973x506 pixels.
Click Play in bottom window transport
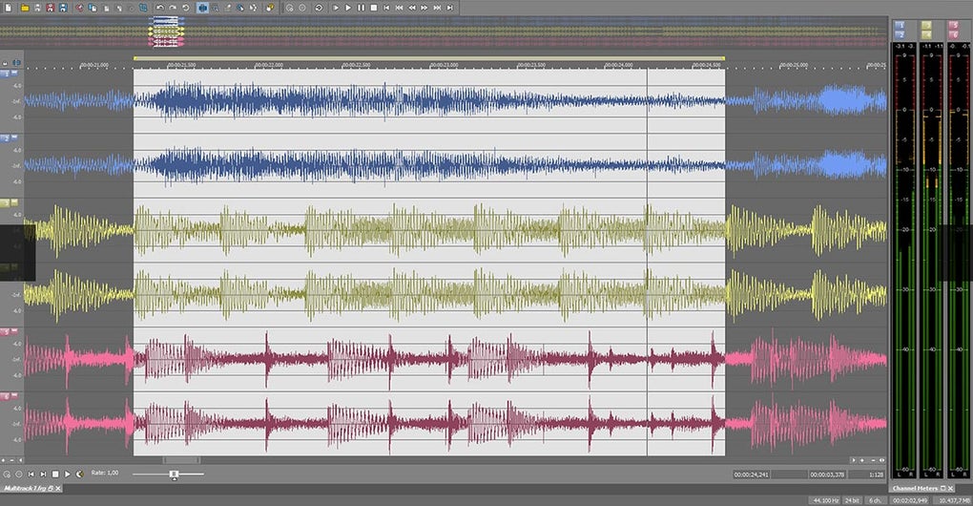[x=68, y=474]
